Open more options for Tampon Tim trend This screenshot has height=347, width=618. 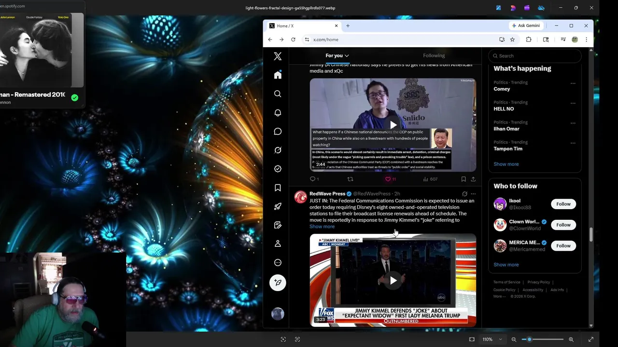click(573, 143)
